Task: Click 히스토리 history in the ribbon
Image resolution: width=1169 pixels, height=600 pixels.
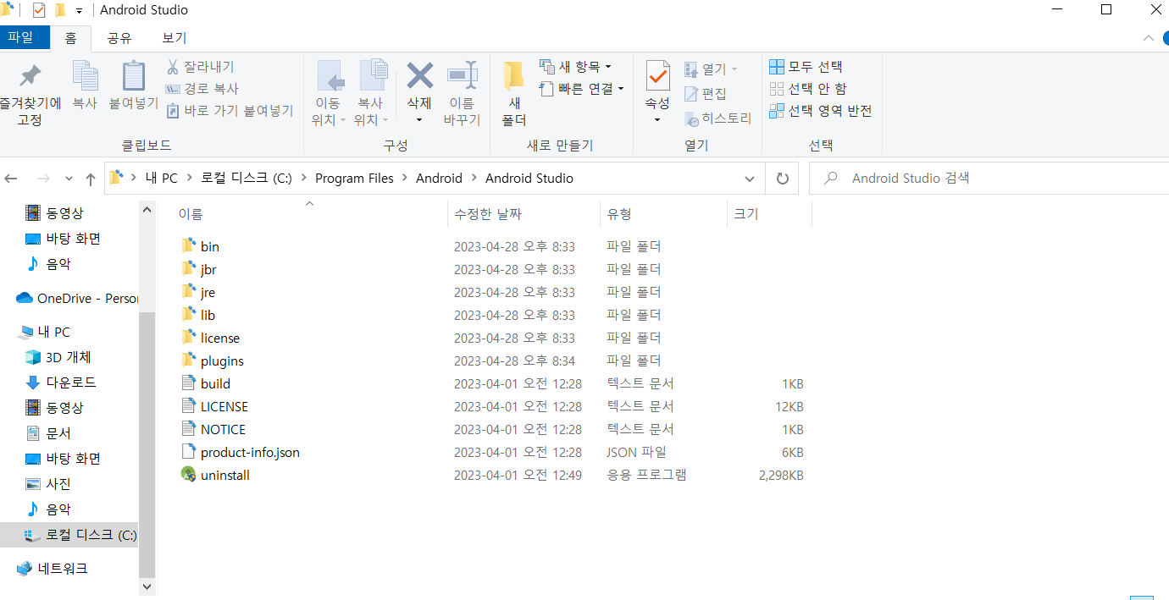Action: click(x=717, y=118)
